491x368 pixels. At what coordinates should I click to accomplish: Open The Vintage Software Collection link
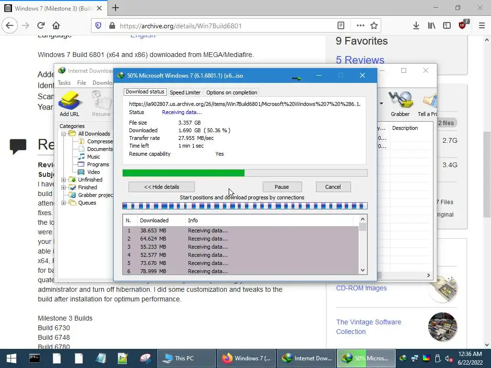click(369, 327)
